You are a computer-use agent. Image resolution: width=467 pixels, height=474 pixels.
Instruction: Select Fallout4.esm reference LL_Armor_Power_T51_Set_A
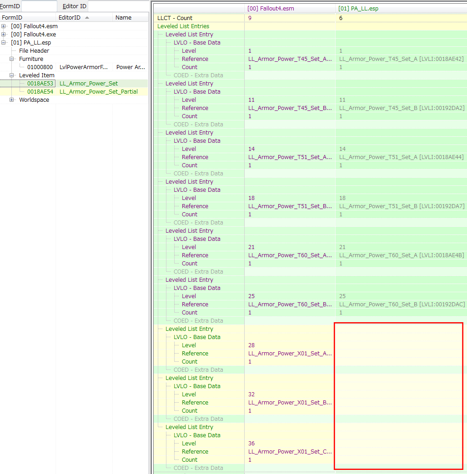point(290,157)
